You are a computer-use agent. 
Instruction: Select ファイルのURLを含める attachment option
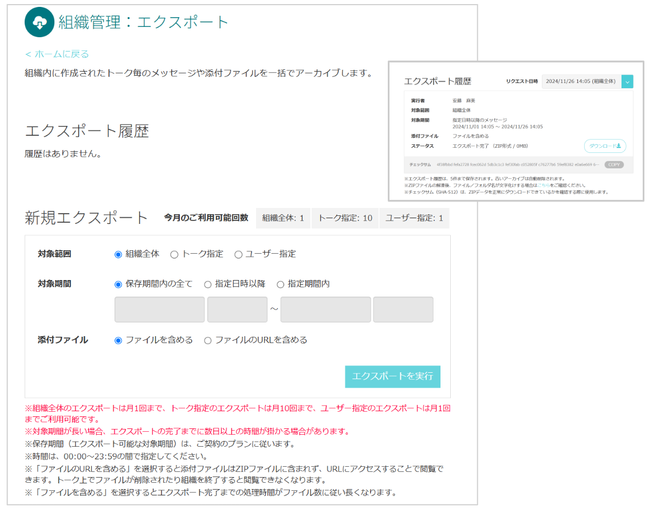tap(207, 341)
